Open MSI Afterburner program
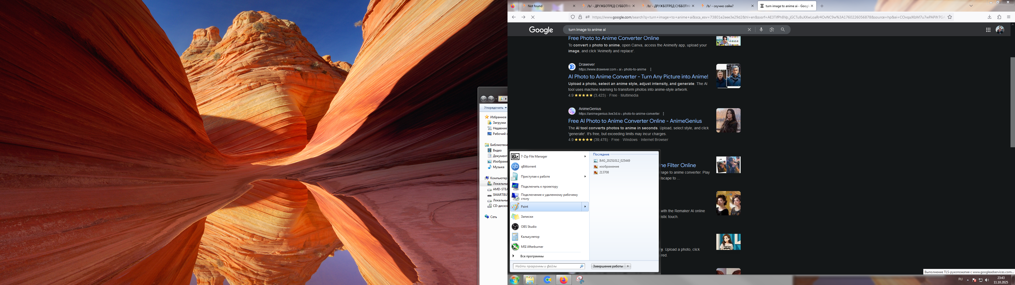Viewport: 1015px width, 285px height. tap(532, 247)
